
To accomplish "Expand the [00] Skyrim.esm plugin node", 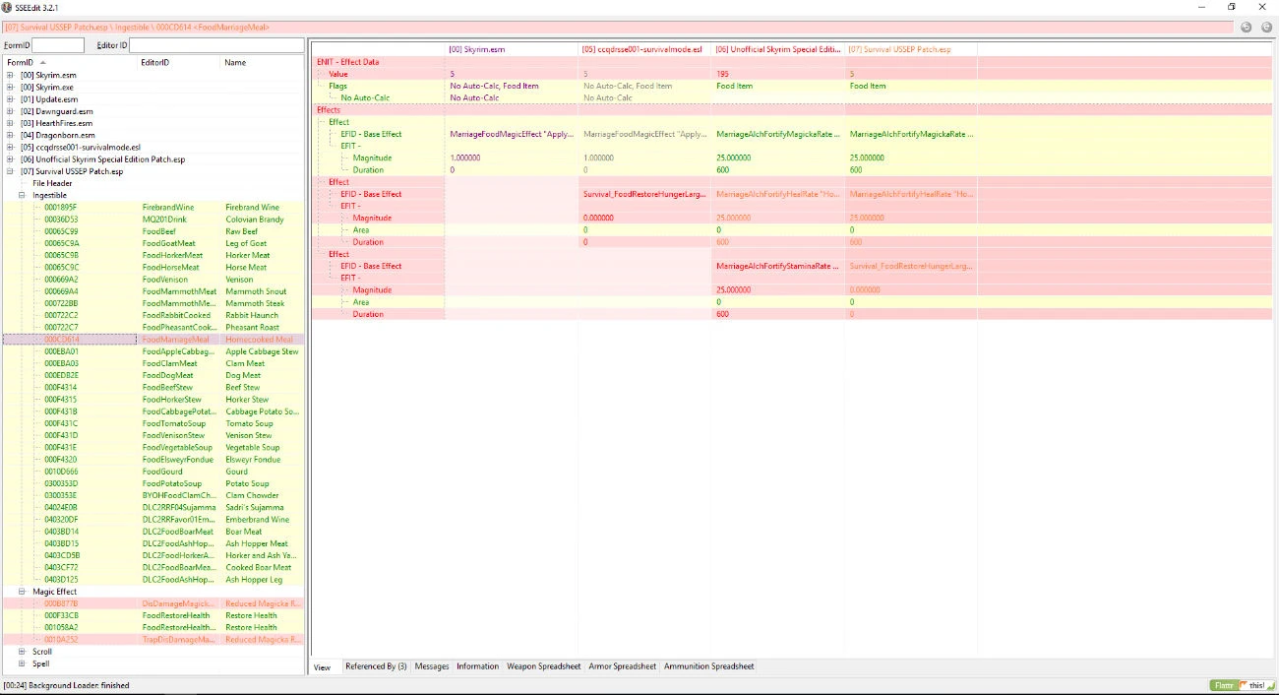I will 11,75.
